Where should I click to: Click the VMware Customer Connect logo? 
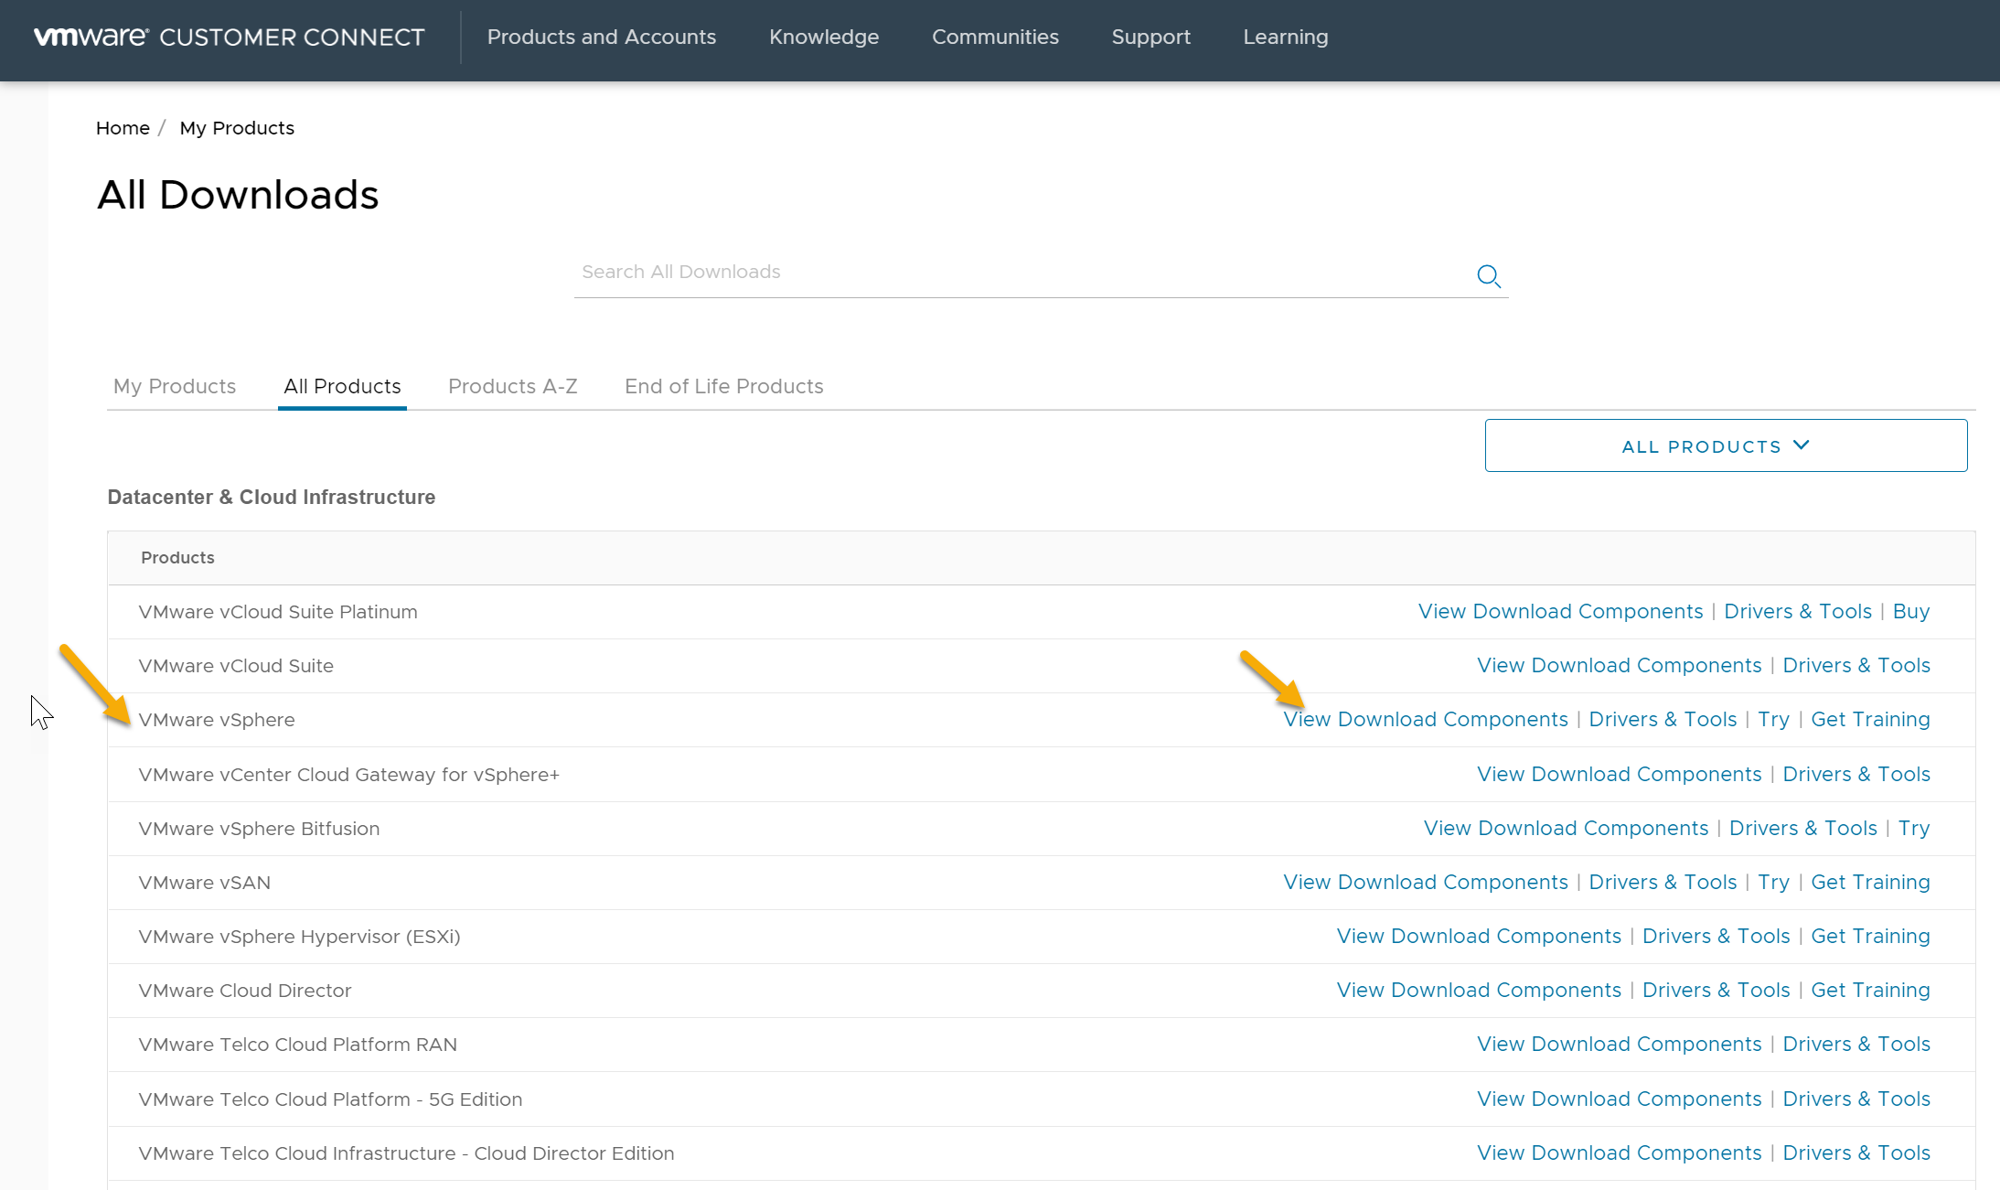(x=230, y=37)
